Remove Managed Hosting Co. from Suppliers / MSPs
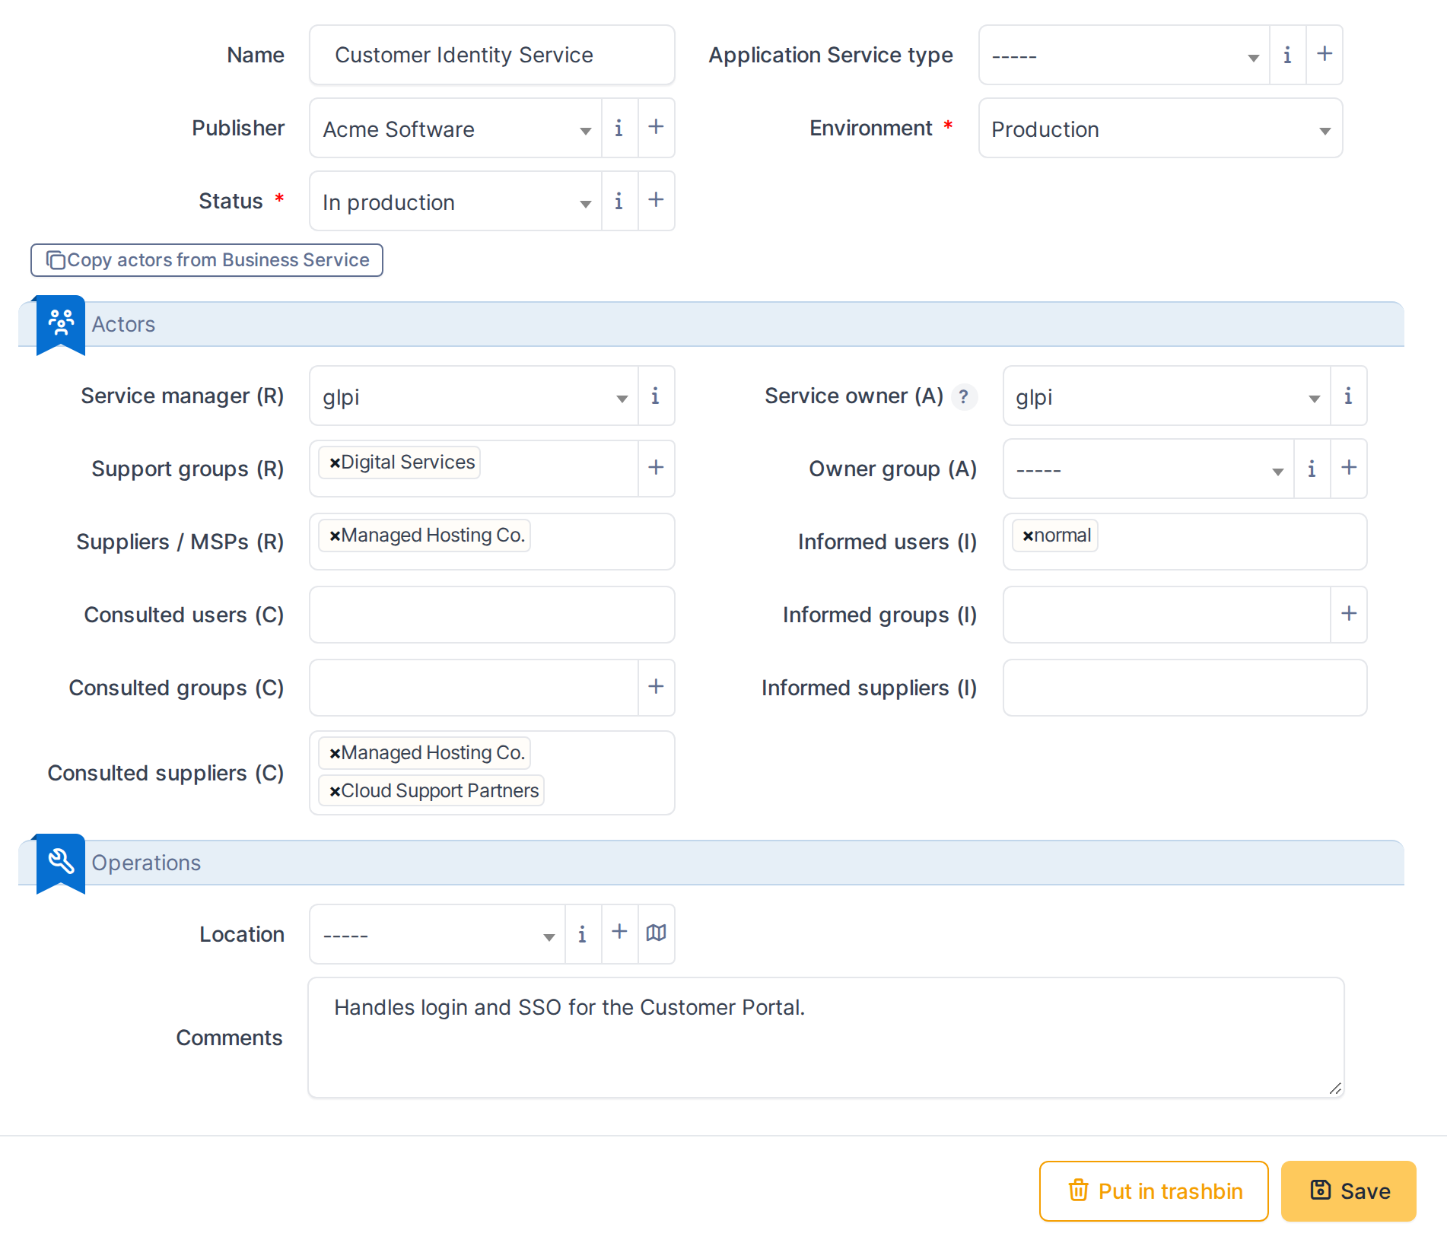Screen dimensions: 1447x1246 point(334,536)
